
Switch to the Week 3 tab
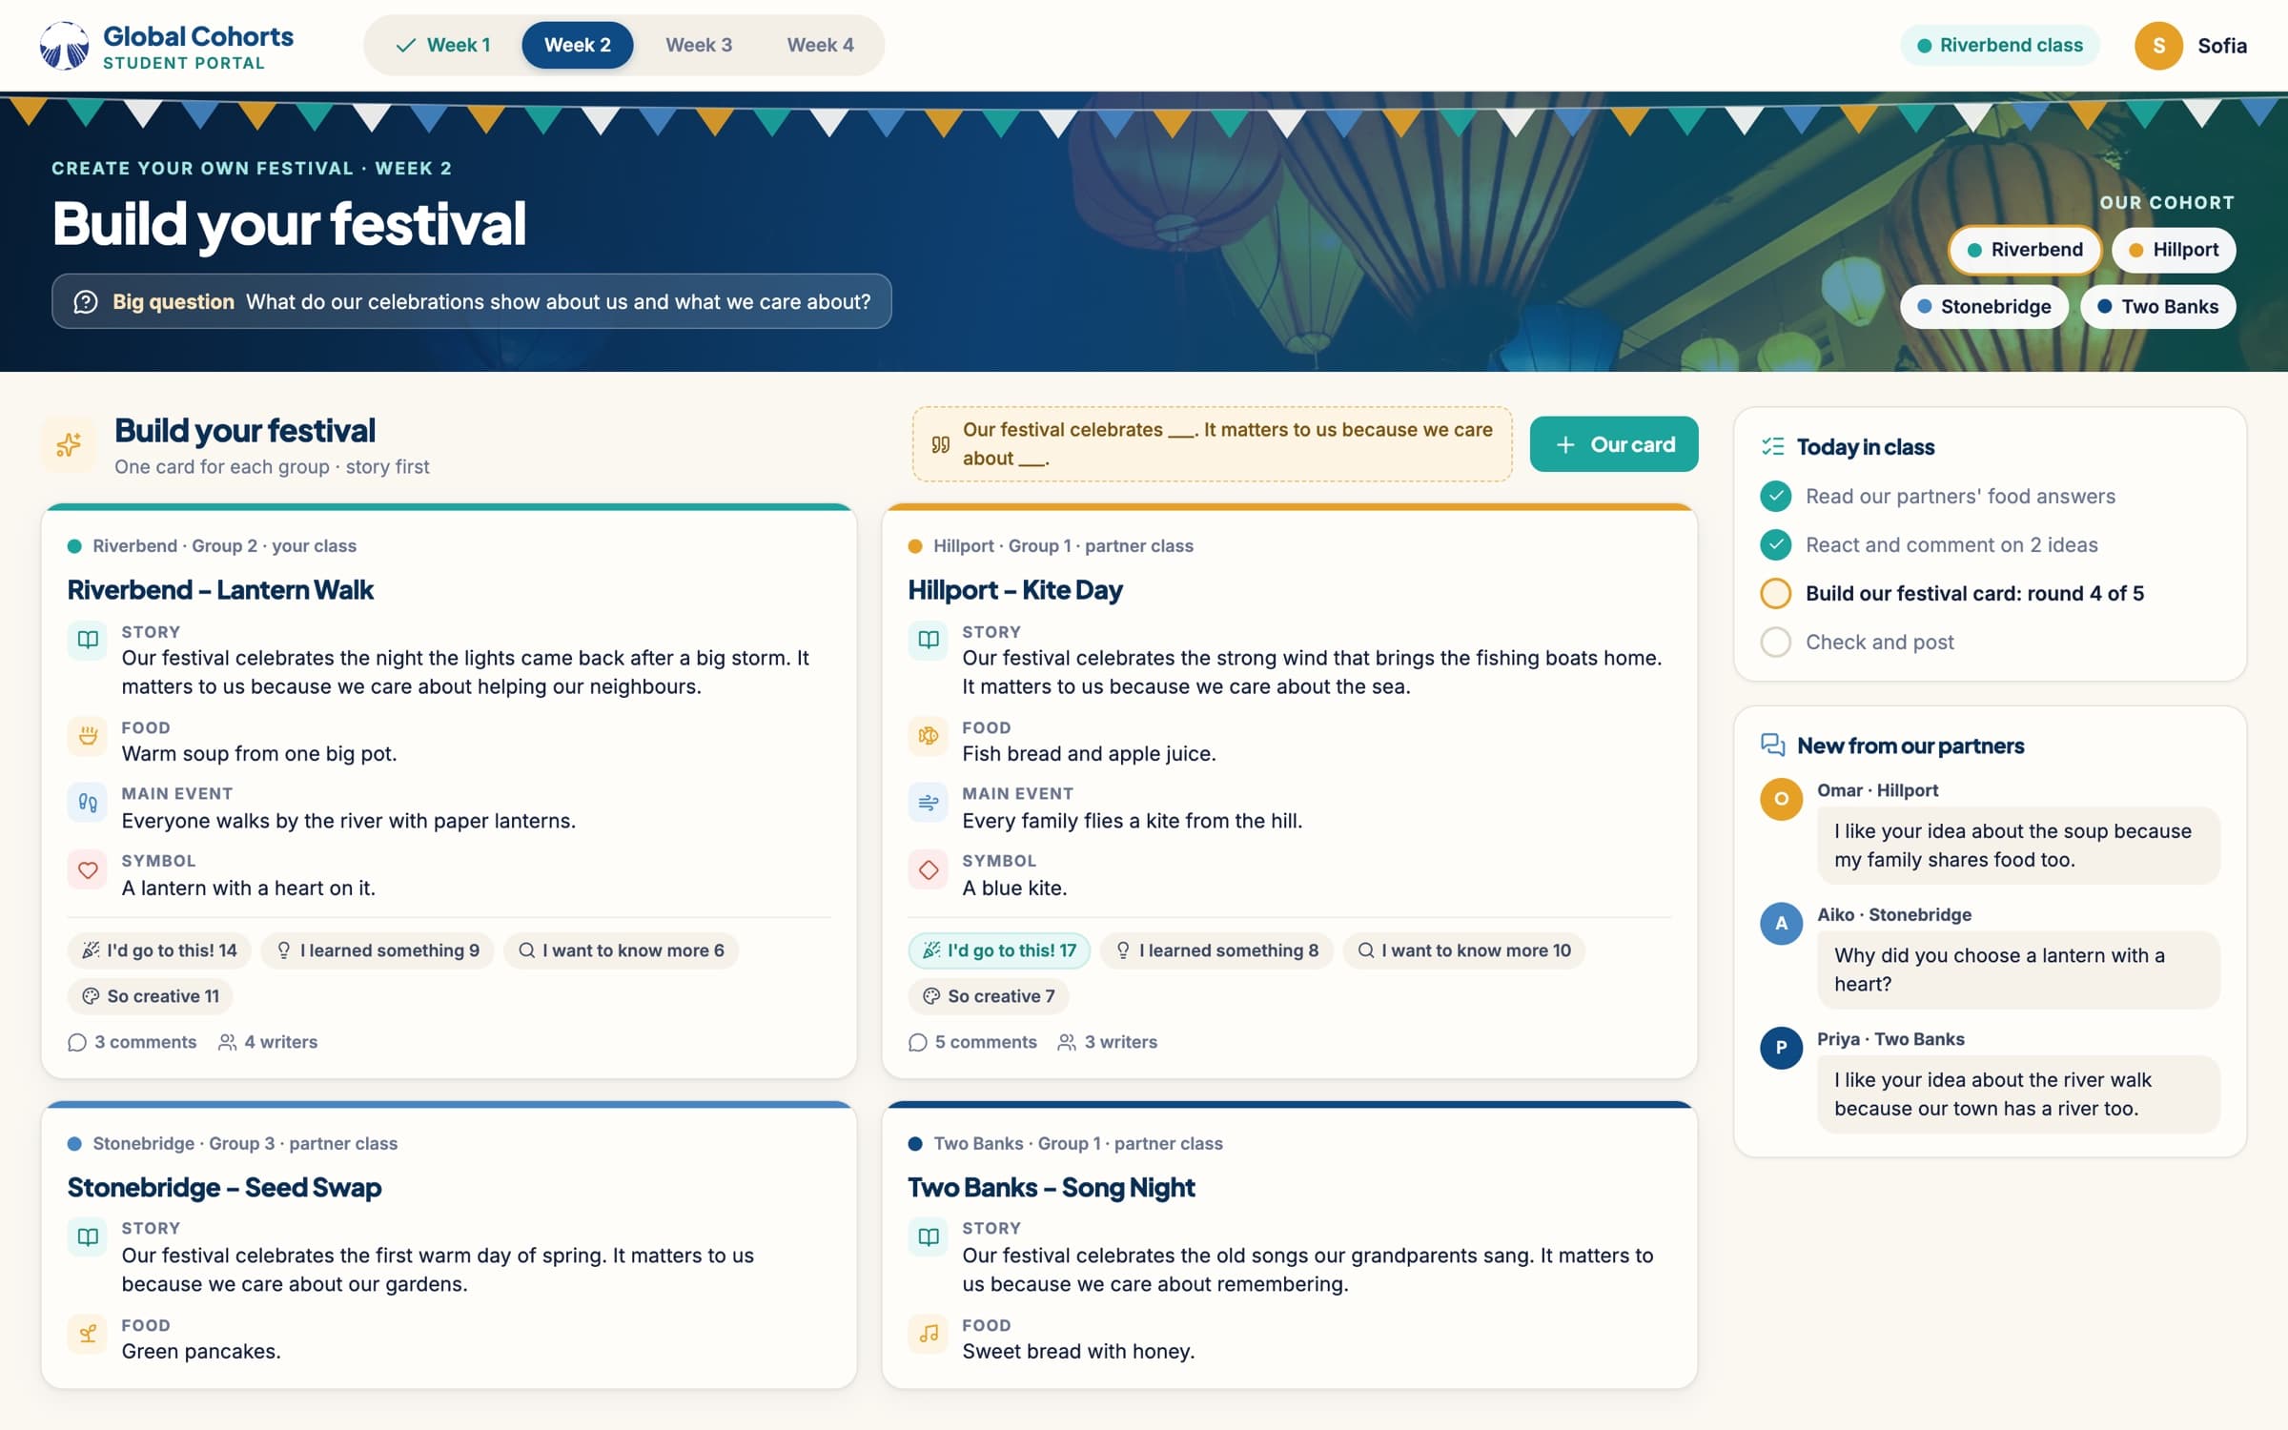699,45
